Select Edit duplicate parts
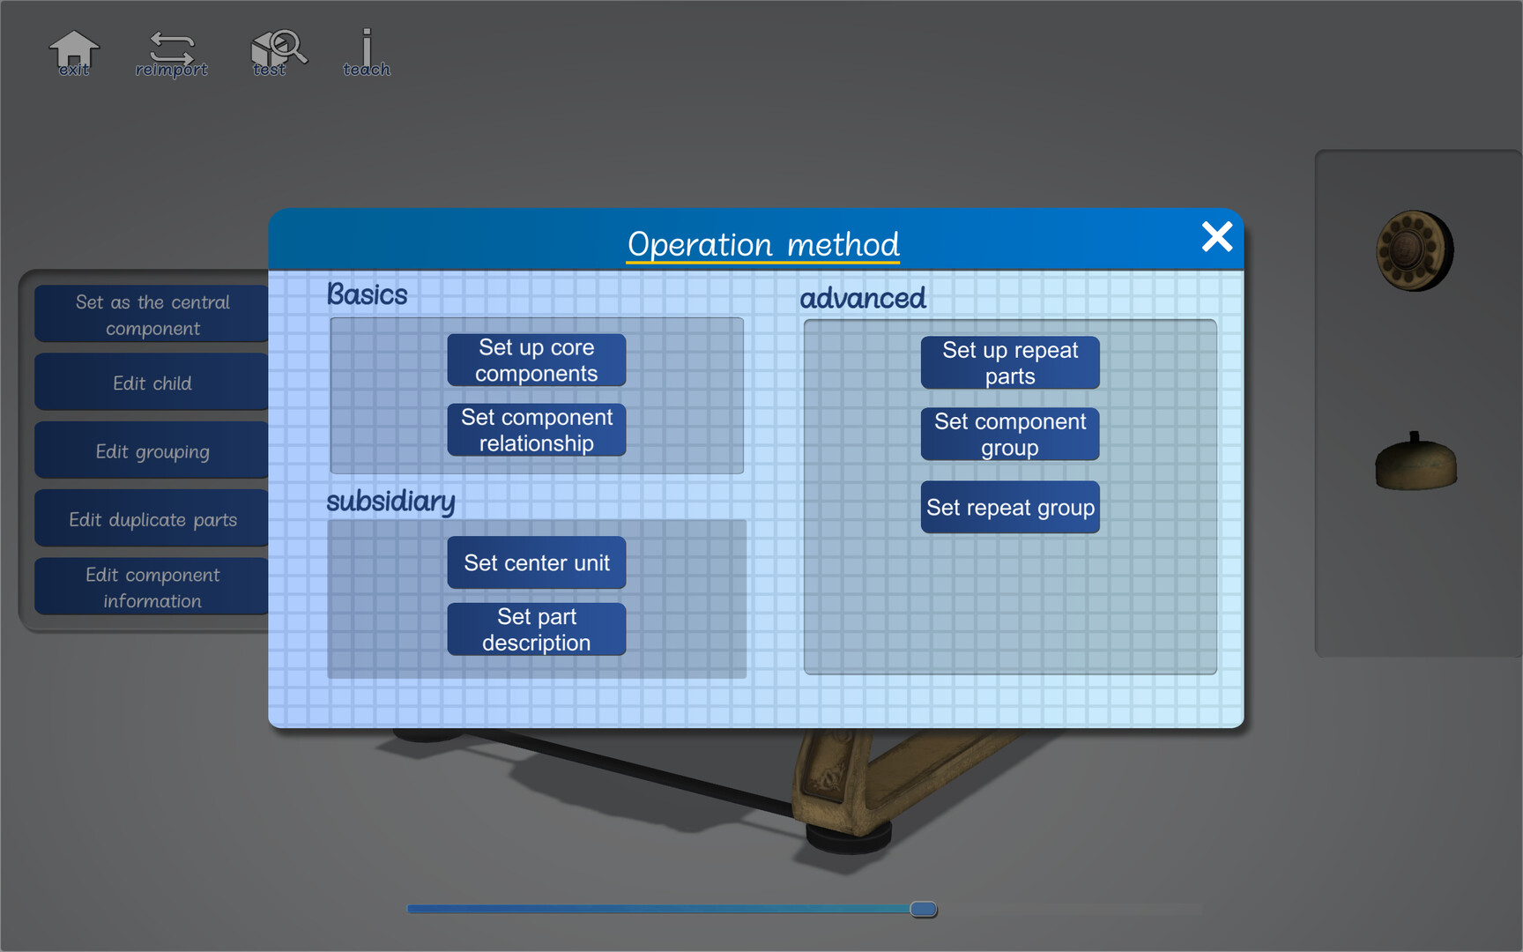Image resolution: width=1523 pixels, height=952 pixels. [152, 519]
